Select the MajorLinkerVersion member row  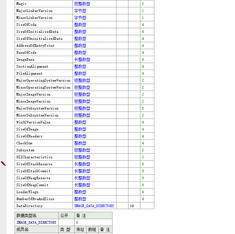pos(84,11)
